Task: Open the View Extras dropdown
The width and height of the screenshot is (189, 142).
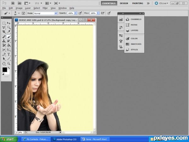Action: pos(27,3)
